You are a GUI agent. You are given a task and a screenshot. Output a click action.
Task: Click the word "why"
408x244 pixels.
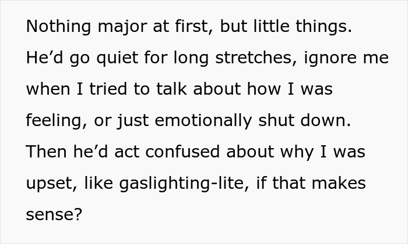pyautogui.click(x=282, y=152)
